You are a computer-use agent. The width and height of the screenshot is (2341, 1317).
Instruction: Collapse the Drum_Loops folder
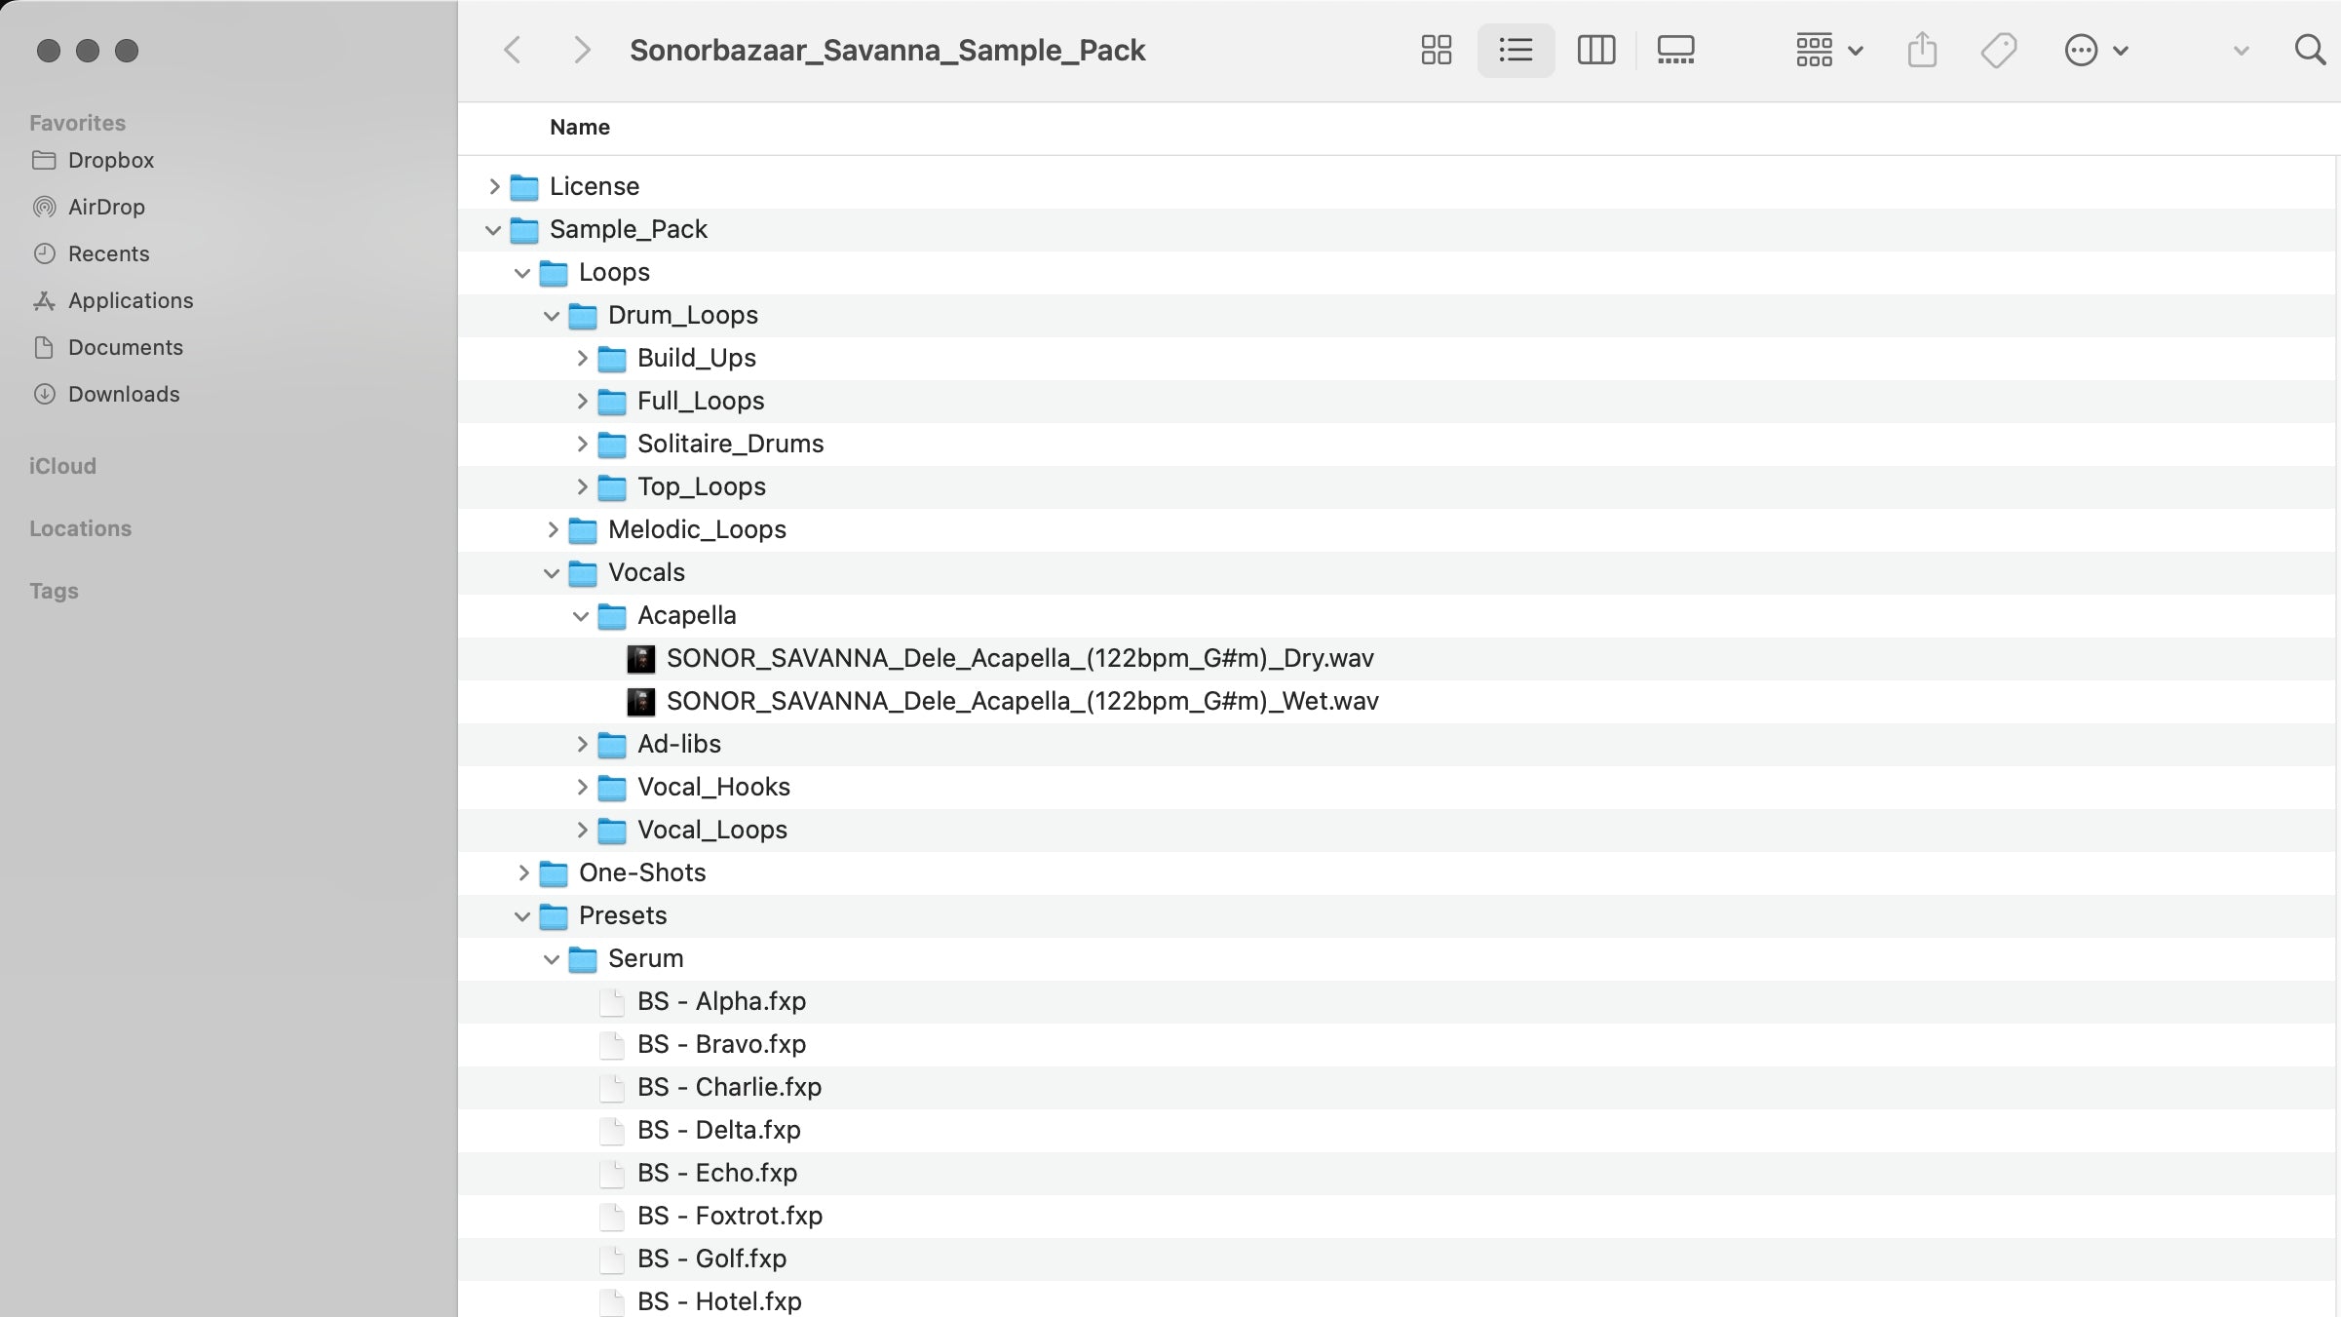pos(552,316)
